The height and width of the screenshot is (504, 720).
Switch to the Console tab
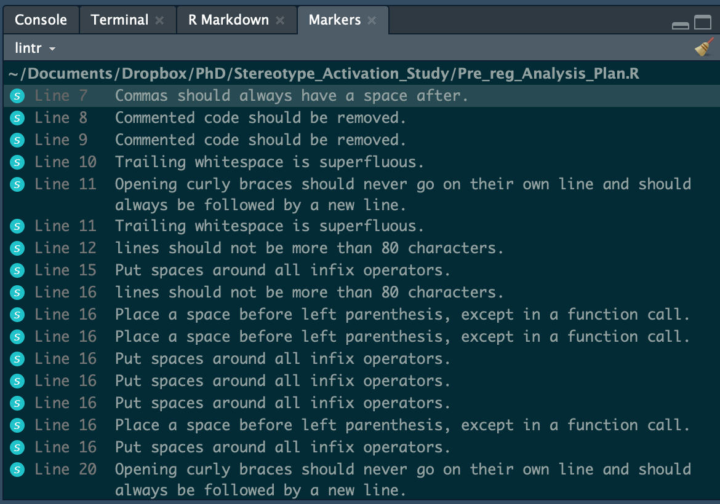click(41, 20)
